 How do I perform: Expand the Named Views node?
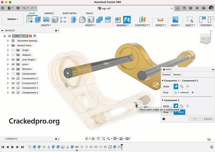click(x=8, y=45)
